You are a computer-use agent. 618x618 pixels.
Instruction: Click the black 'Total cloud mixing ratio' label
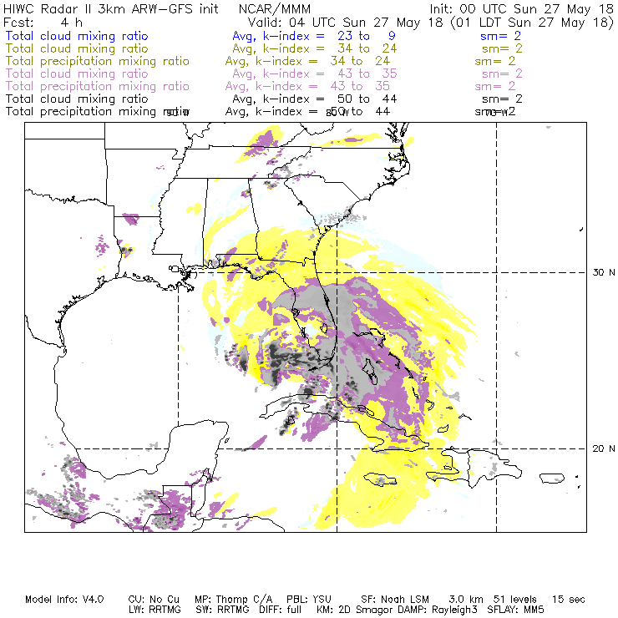coord(77,99)
